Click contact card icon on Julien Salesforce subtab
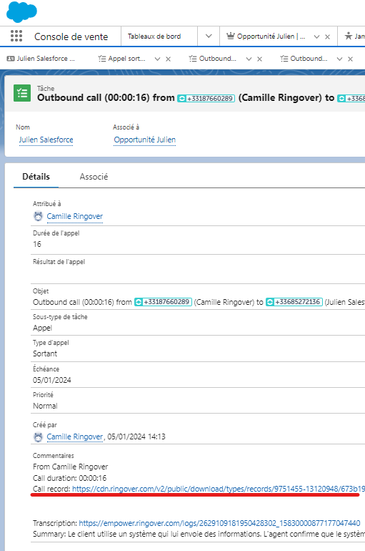Image resolution: width=365 pixels, height=551 pixels. point(11,59)
